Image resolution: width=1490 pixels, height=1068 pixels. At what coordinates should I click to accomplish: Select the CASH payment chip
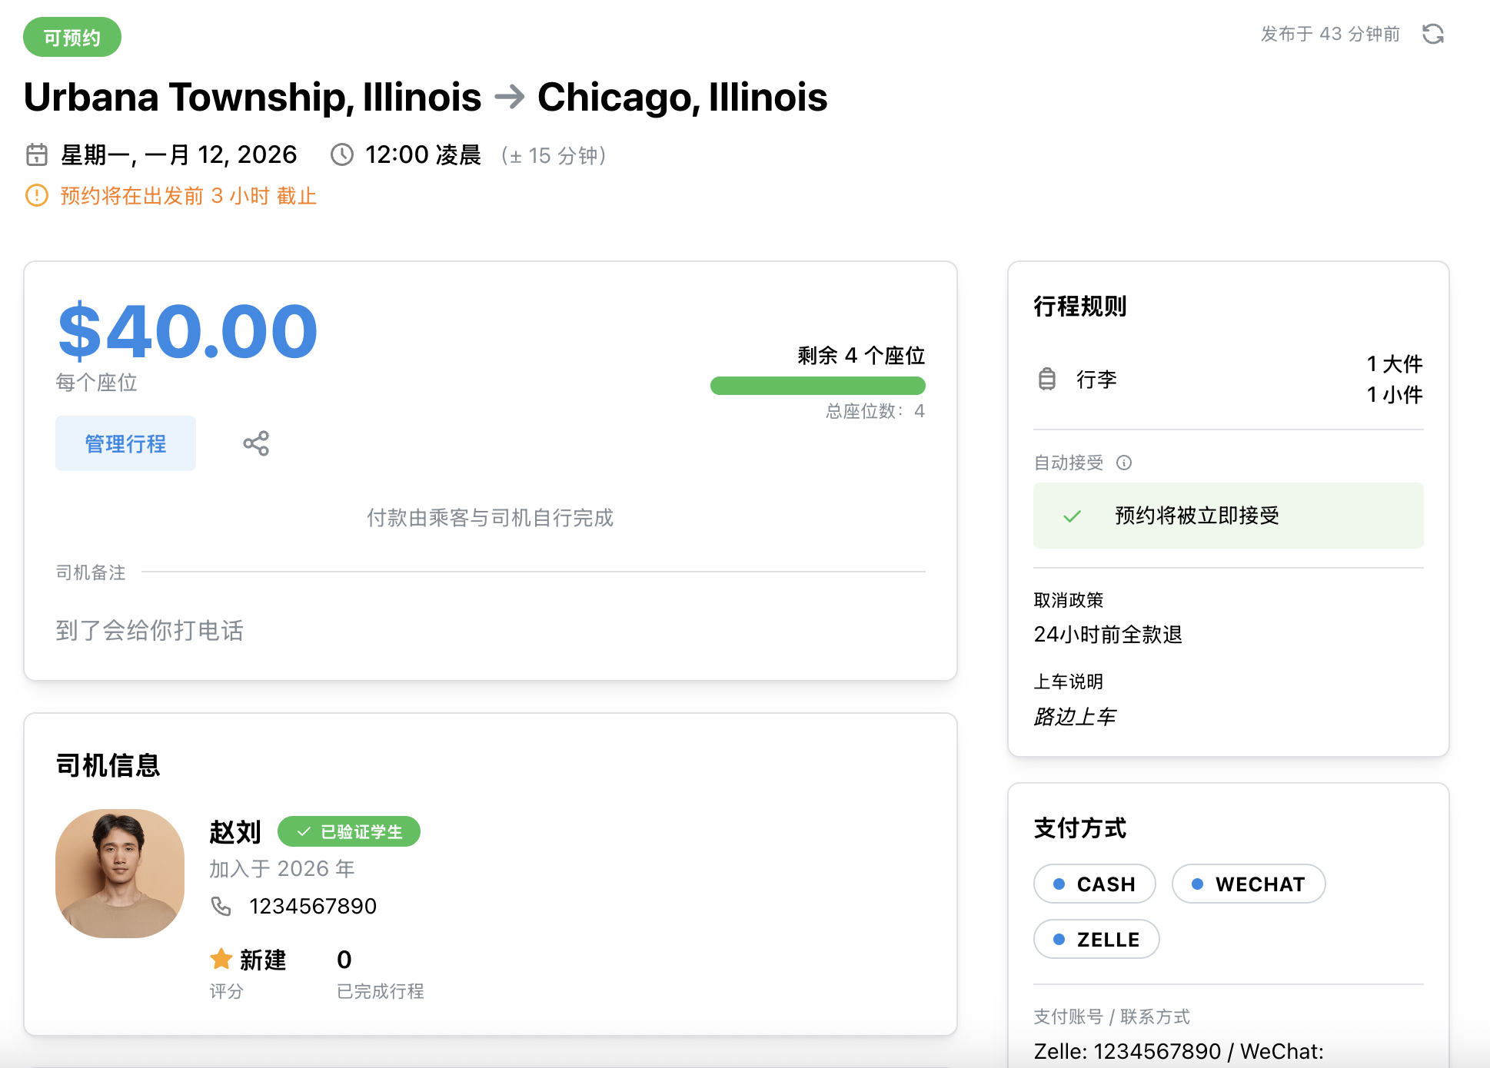[1094, 884]
